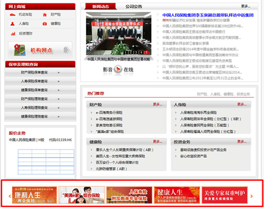Screen dimensions: 264x208
Task: Open the family photo combo insurance banner
Action: pyautogui.click(x=82, y=195)
